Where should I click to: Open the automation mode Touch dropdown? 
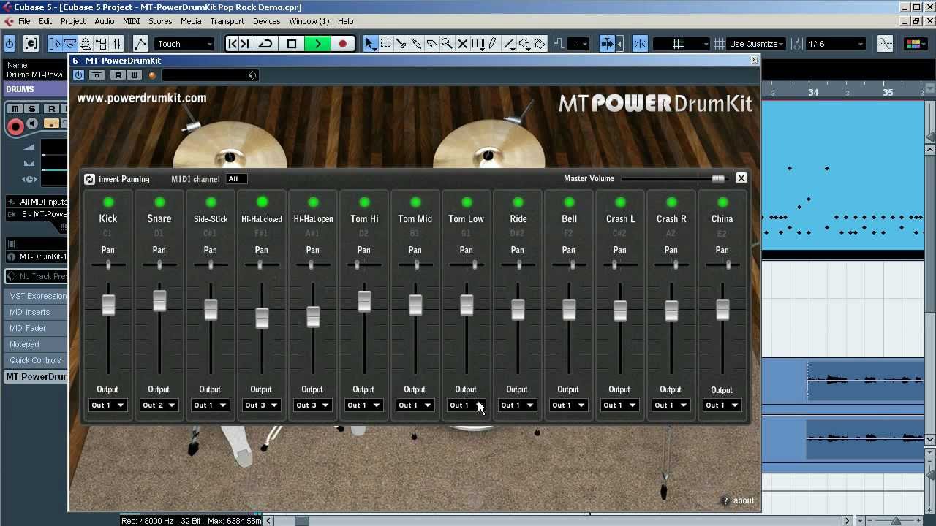184,44
